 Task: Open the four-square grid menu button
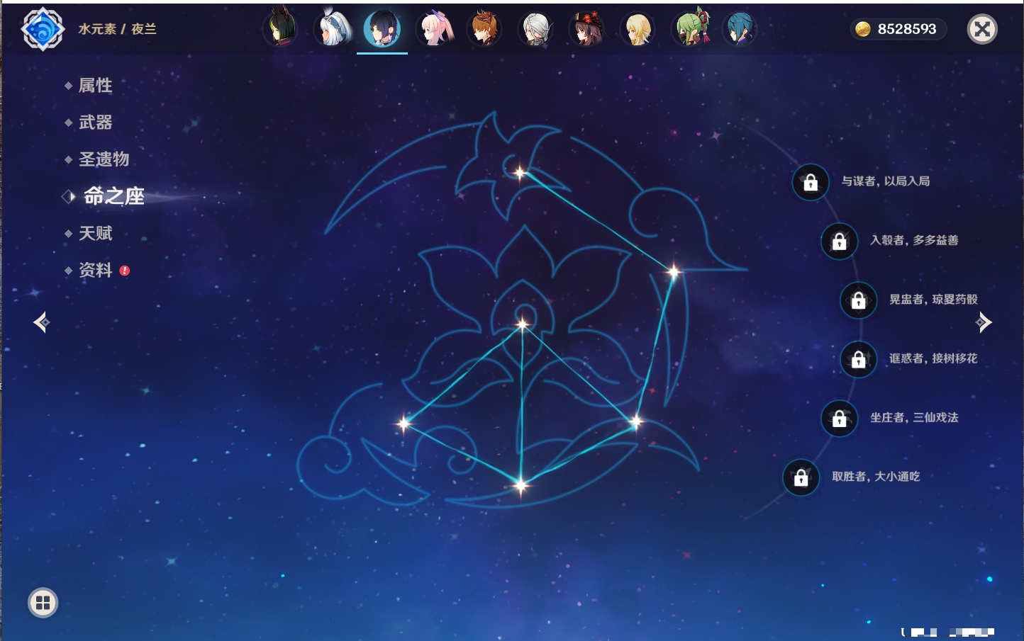[x=43, y=603]
